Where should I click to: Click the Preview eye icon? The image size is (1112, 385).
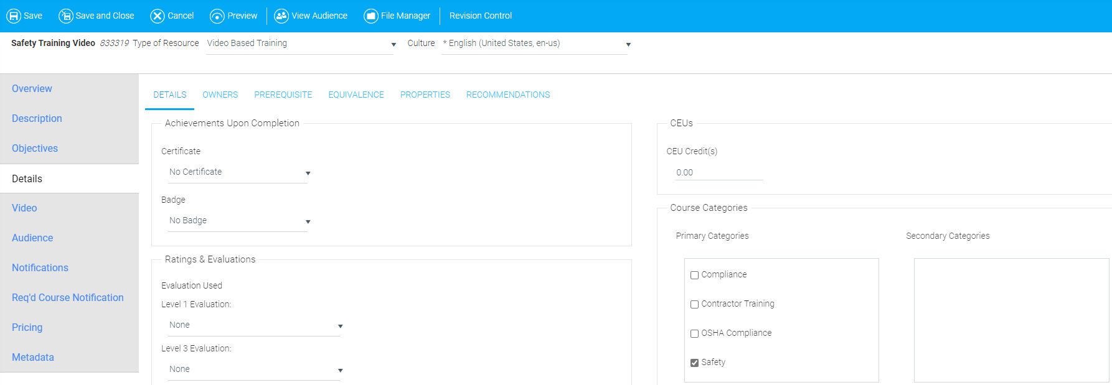[x=217, y=16]
